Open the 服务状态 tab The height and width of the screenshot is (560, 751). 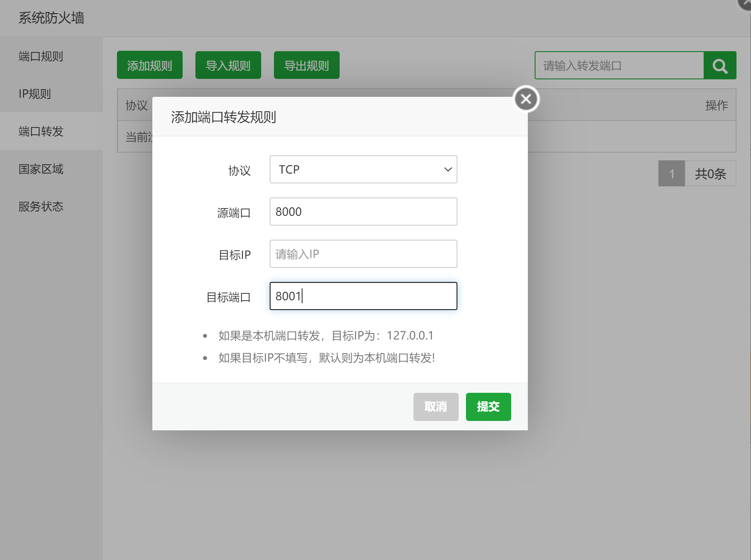point(41,206)
